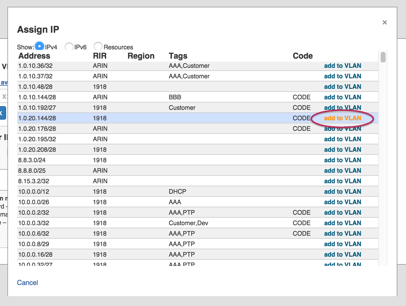Click the Code column header
The image size is (406, 306).
tap(303, 56)
